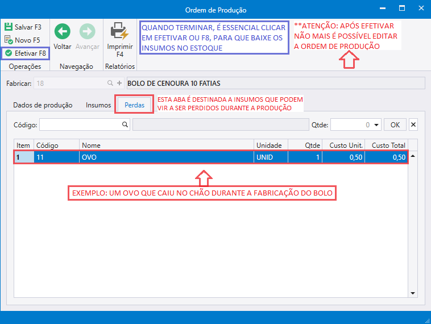
Task: Click the gray description field beside Código
Action: (221, 124)
